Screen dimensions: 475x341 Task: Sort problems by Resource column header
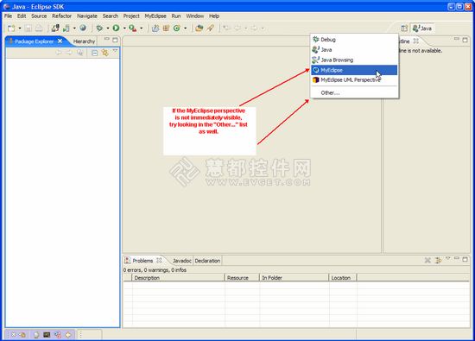[242, 278]
